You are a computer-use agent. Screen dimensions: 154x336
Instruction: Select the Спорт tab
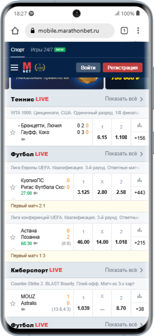18,50
